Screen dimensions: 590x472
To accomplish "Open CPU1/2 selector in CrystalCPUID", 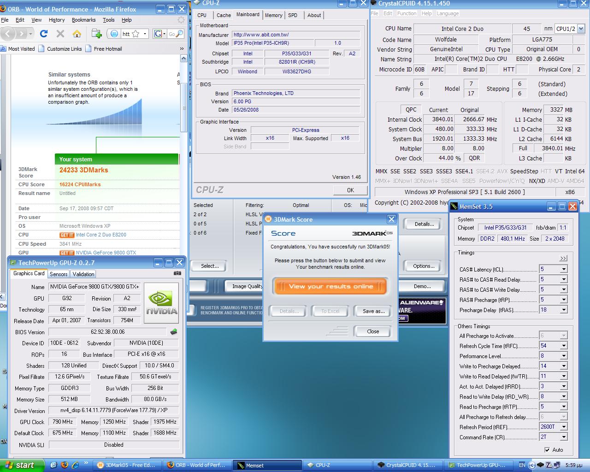I will 570,29.
